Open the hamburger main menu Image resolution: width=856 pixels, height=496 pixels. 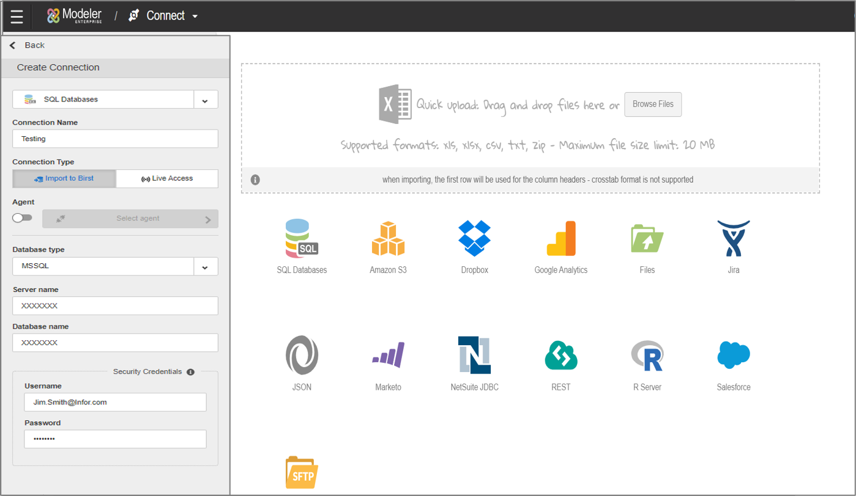point(17,16)
